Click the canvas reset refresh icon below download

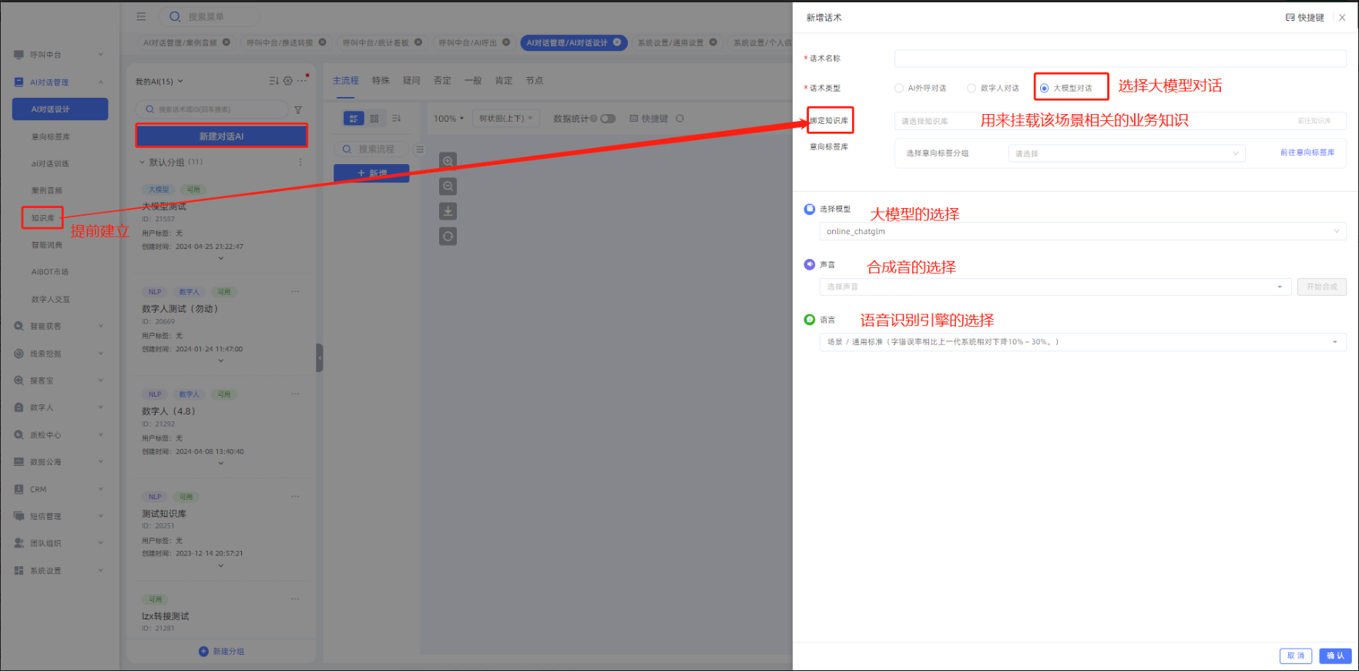(x=448, y=237)
